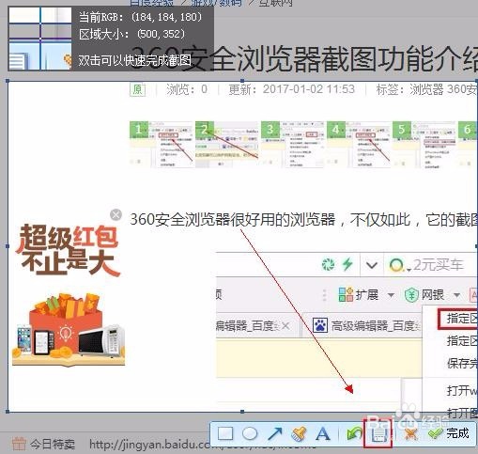This screenshot has height=454, width=478.
Task: Open step thumbnail number 2
Action: coord(227,144)
